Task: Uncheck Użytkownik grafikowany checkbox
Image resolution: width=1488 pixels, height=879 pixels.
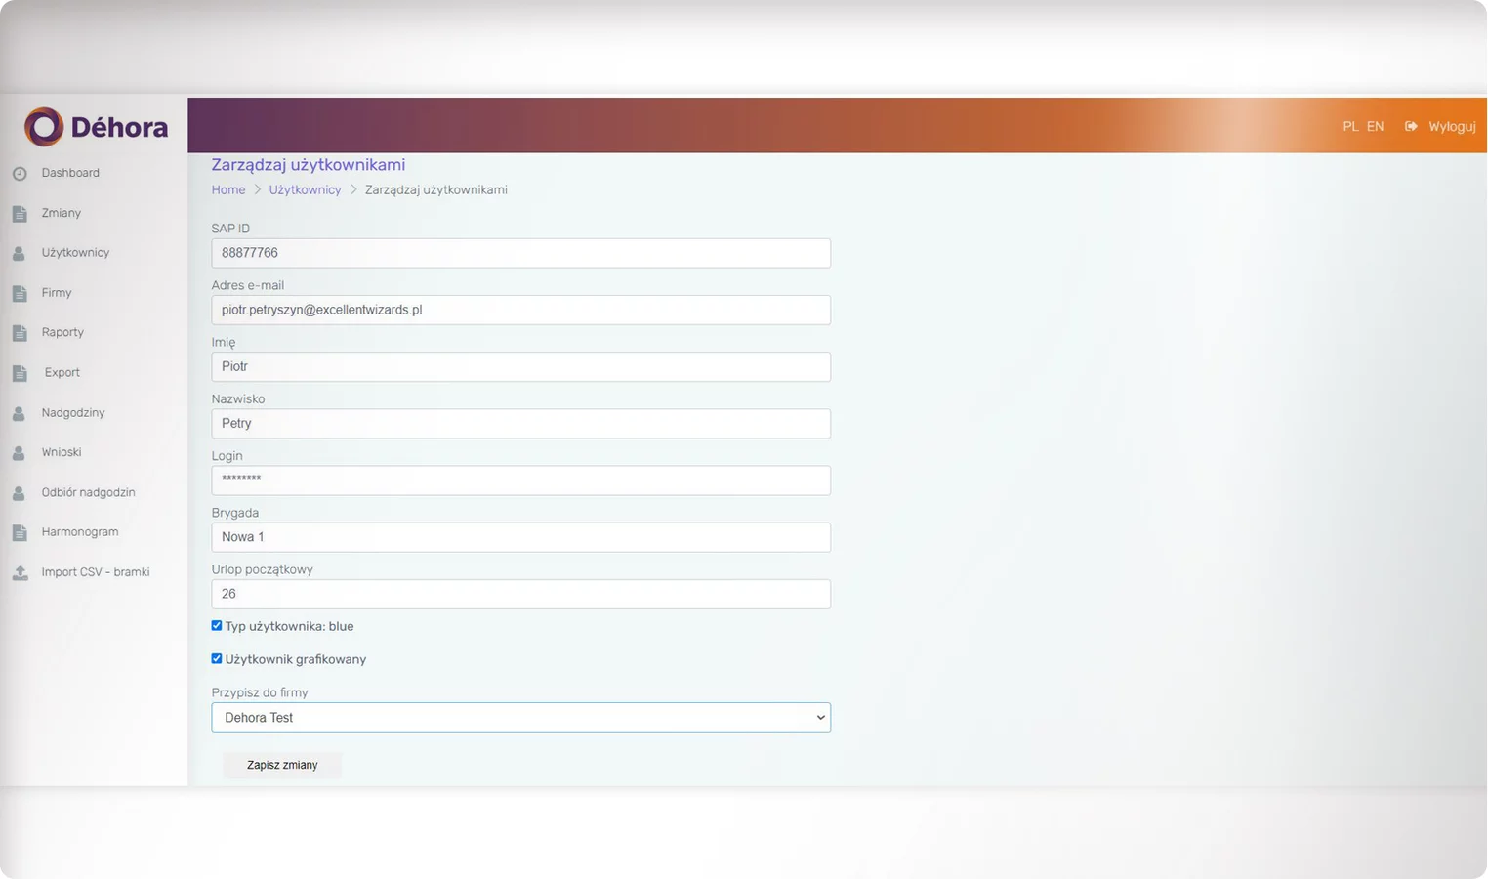Action: 217,659
